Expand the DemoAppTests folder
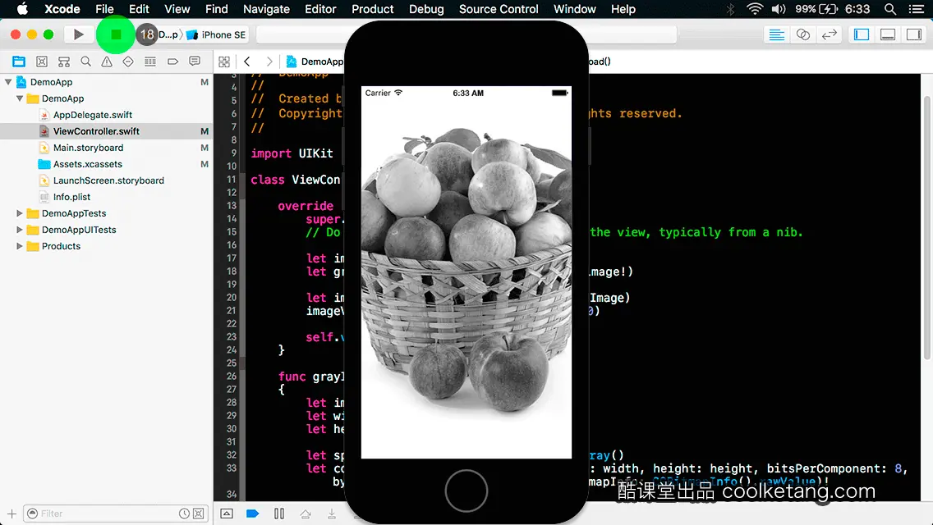 (x=20, y=212)
